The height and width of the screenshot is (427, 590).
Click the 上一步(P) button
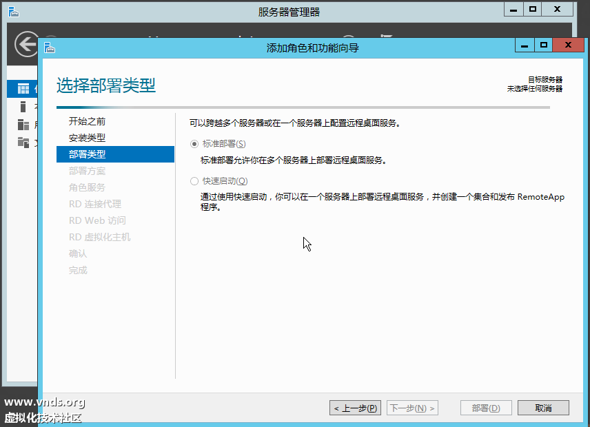pyautogui.click(x=355, y=408)
